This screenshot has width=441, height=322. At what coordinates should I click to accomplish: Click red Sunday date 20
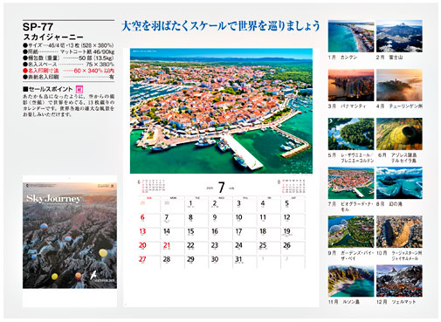coord(142,245)
